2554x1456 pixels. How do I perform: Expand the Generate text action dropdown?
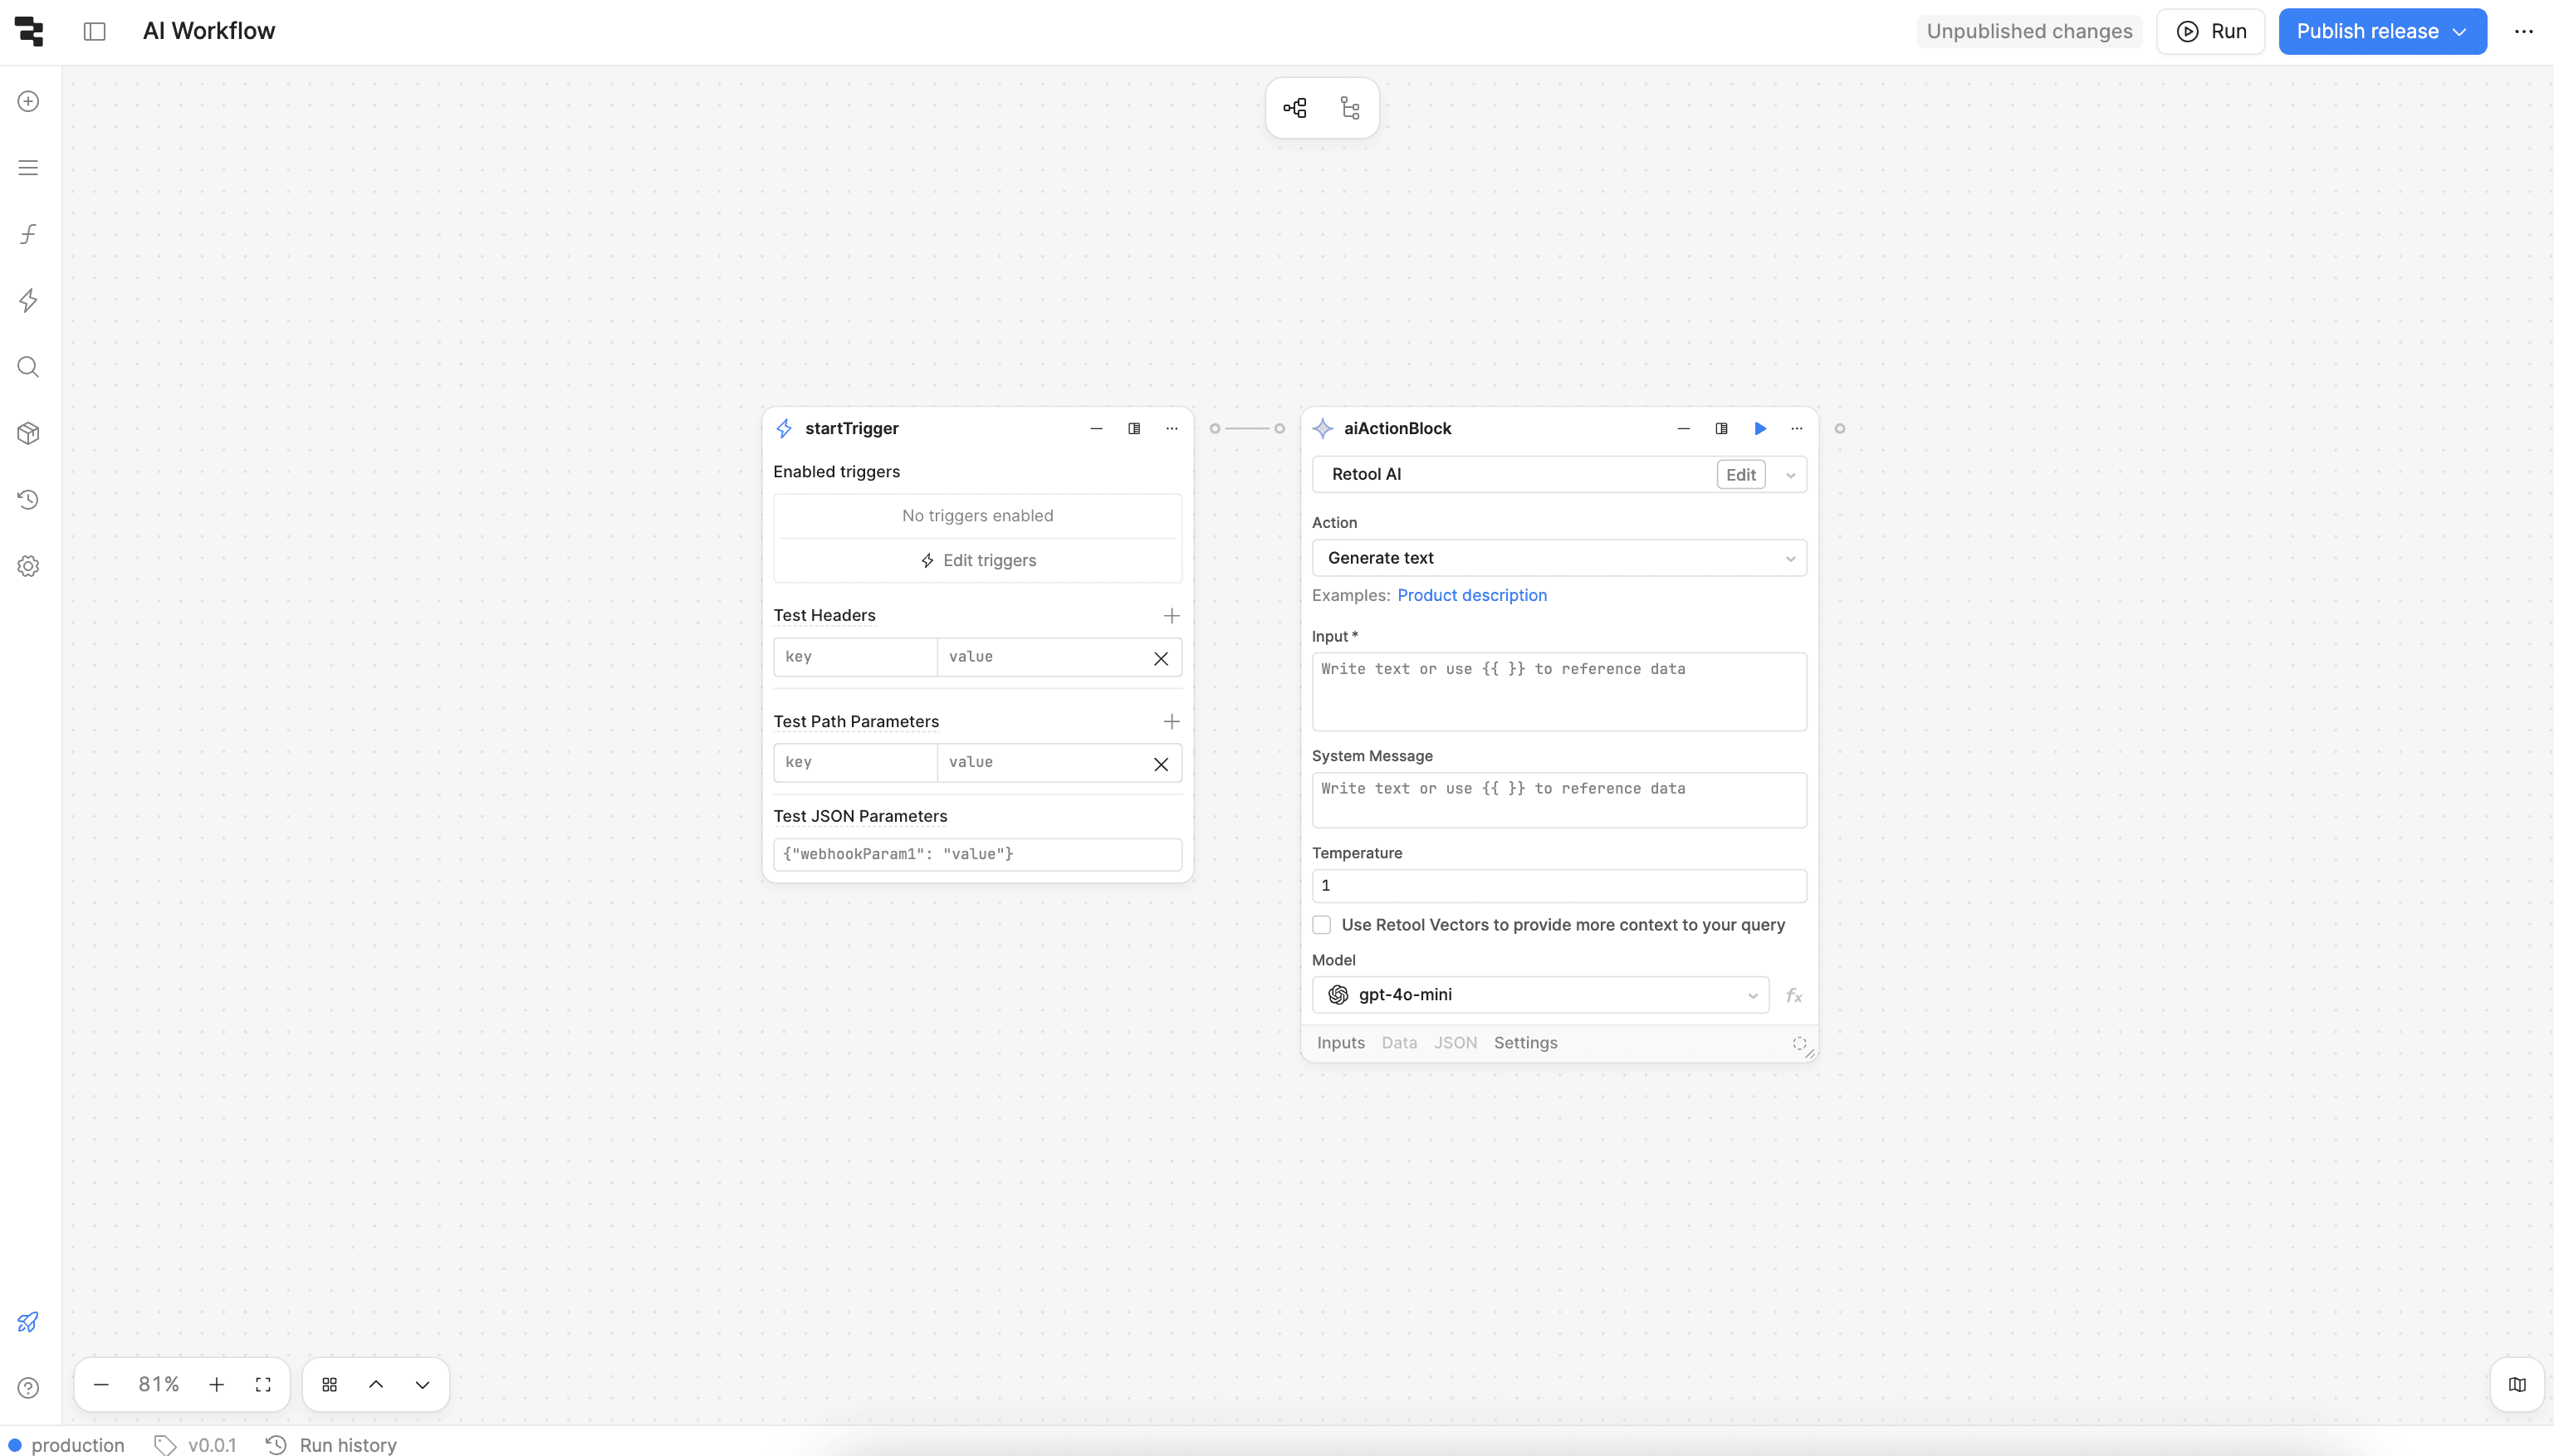tap(1558, 558)
